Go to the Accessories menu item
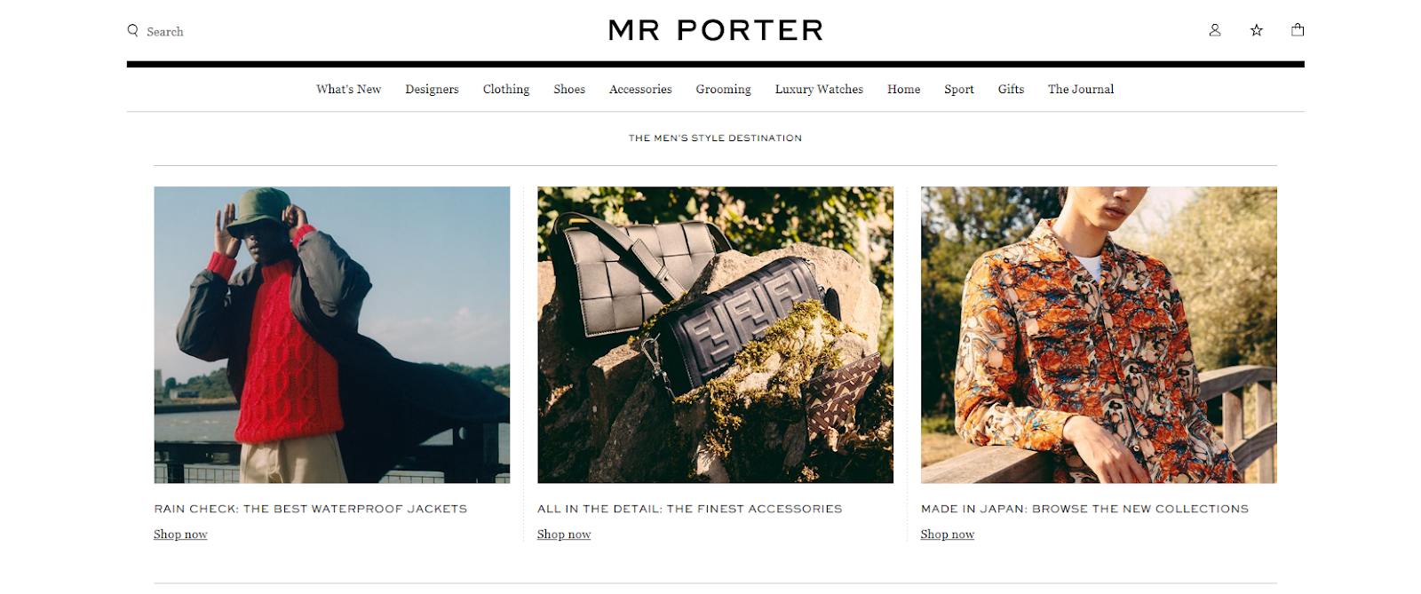The width and height of the screenshot is (1421, 594). tap(640, 89)
